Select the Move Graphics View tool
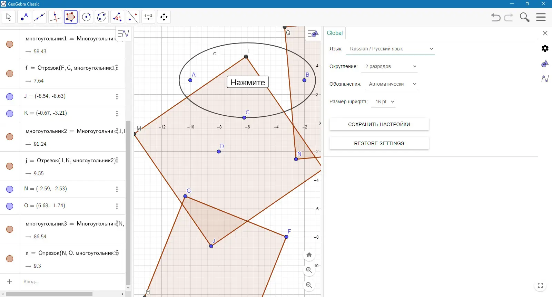 pyautogui.click(x=164, y=17)
